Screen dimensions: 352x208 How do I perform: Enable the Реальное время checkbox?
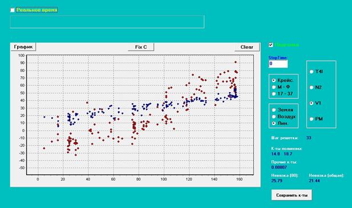[x=13, y=10]
